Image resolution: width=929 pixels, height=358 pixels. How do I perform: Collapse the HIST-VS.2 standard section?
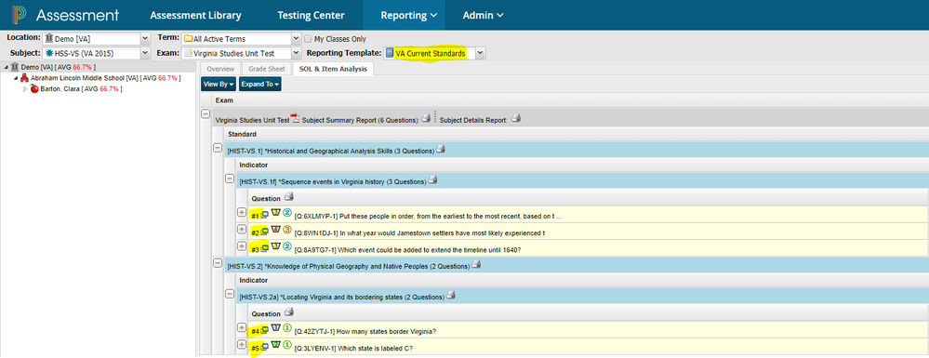coord(218,262)
